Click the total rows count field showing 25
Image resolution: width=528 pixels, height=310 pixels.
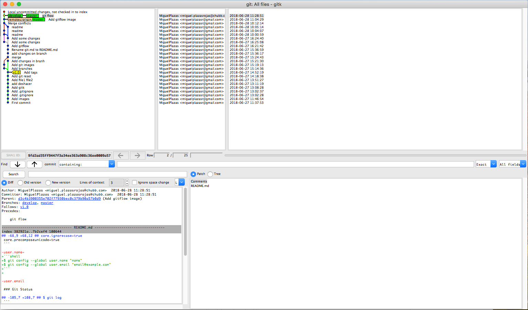181,155
